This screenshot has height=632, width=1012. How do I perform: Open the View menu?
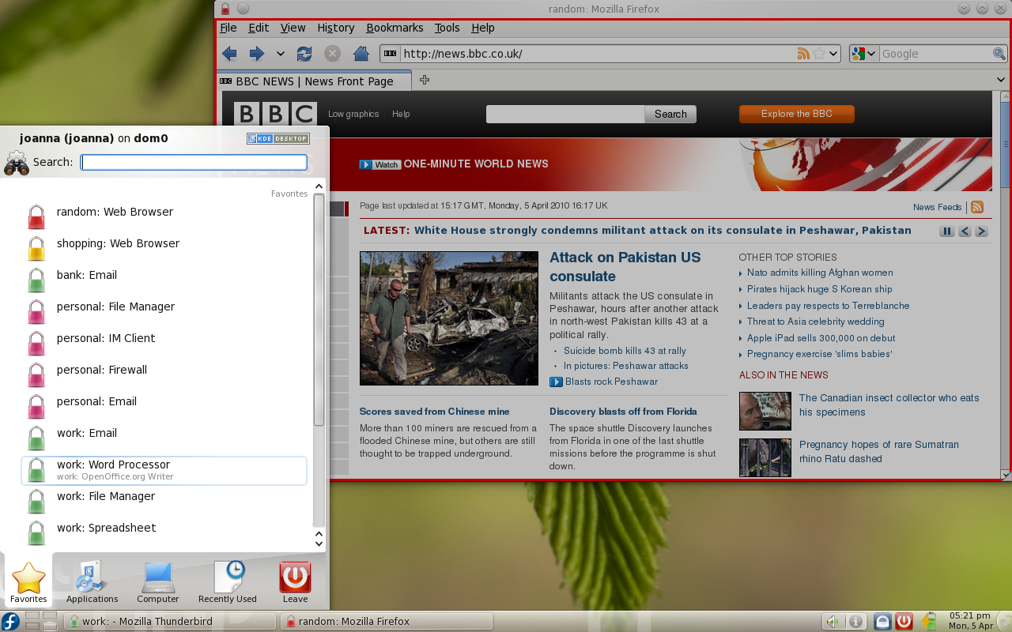[x=293, y=28]
